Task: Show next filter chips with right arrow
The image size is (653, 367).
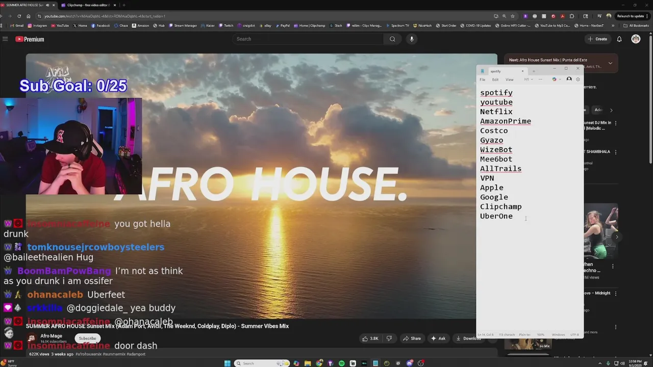Action: [611, 110]
